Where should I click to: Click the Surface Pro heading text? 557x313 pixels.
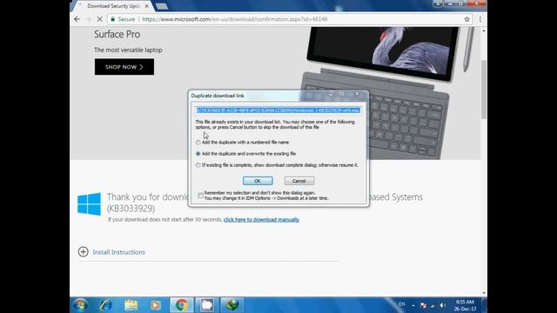(x=117, y=35)
